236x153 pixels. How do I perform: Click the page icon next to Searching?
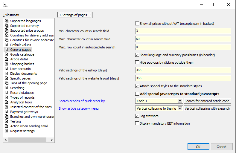(7, 88)
